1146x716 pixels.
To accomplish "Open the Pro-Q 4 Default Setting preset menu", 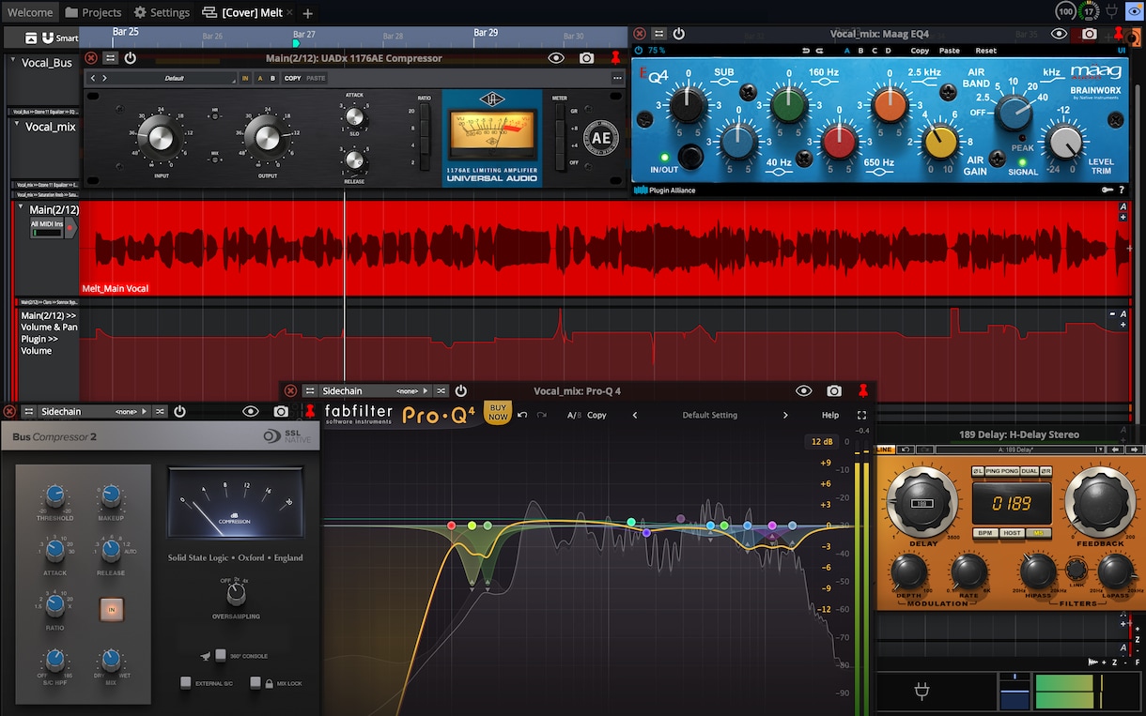I will 710,415.
